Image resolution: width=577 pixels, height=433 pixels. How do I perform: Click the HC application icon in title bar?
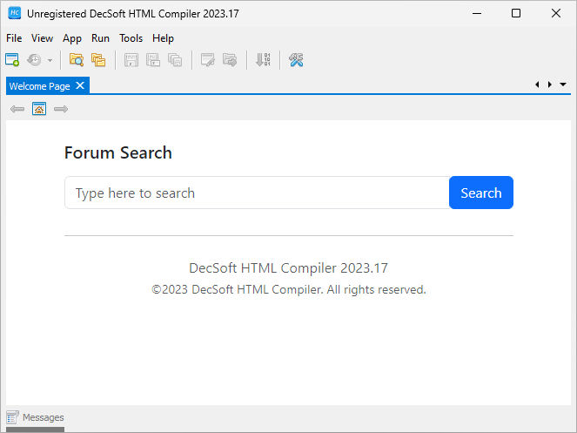[15, 13]
